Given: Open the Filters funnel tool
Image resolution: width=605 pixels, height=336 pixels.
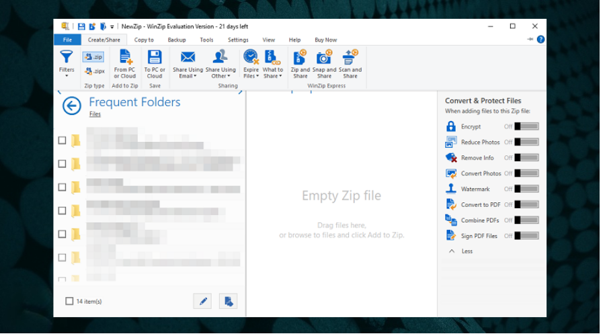Looking at the screenshot, I should [x=67, y=64].
